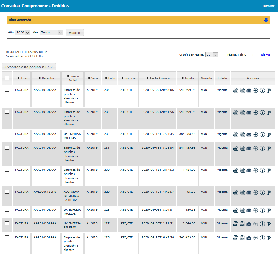Click Exportar esta página a CSV
This screenshot has width=278, height=255.
[x=29, y=67]
